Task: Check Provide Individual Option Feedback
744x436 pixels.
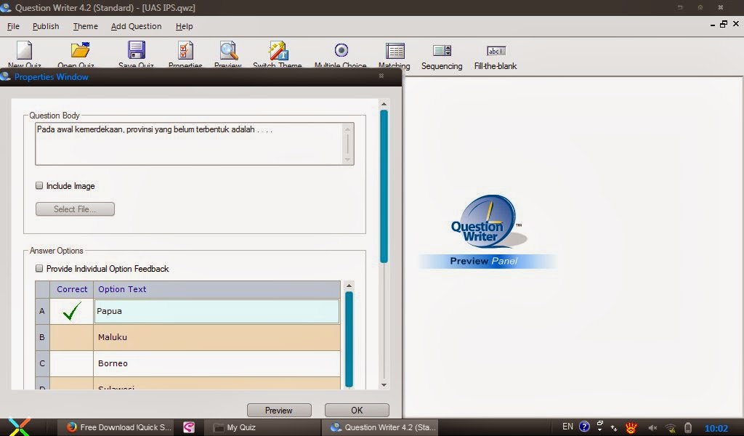Action: pyautogui.click(x=39, y=268)
